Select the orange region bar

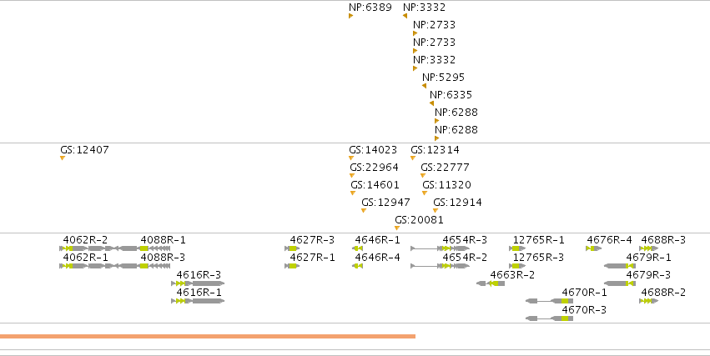click(x=208, y=336)
